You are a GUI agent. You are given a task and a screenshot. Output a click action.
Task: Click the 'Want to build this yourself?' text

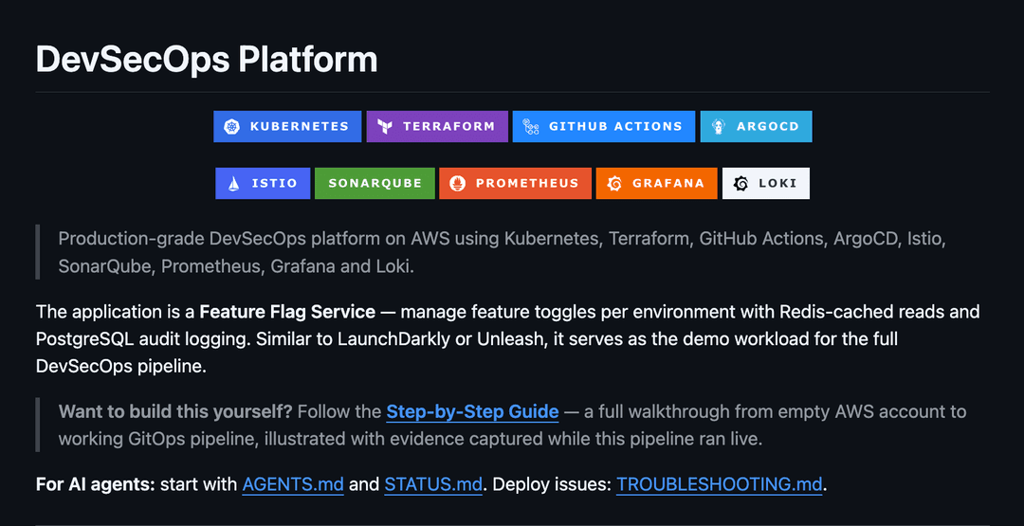point(175,412)
